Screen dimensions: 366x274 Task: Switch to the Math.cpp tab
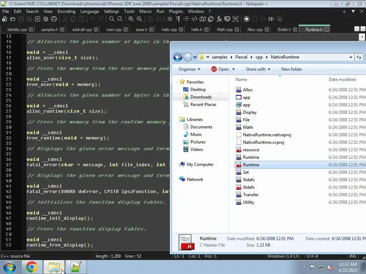click(x=225, y=30)
